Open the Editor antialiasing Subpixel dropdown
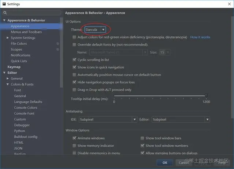Viewport: 234px width, 169px height. 181,119
